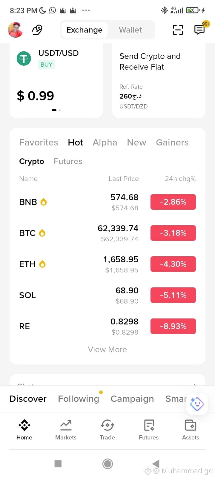The image size is (215, 478).
Task: Open the profile avatar picture
Action: tap(16, 30)
